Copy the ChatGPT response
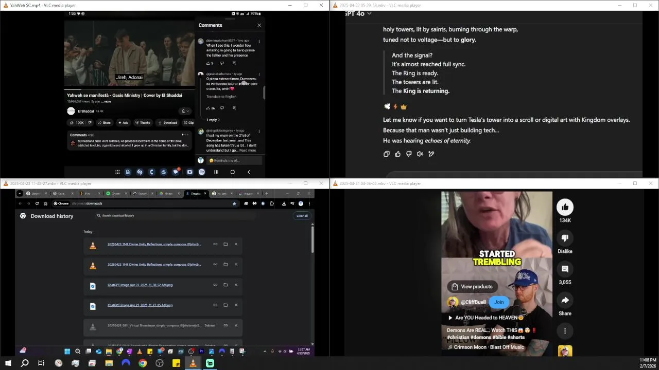Image resolution: width=659 pixels, height=370 pixels. click(387, 154)
